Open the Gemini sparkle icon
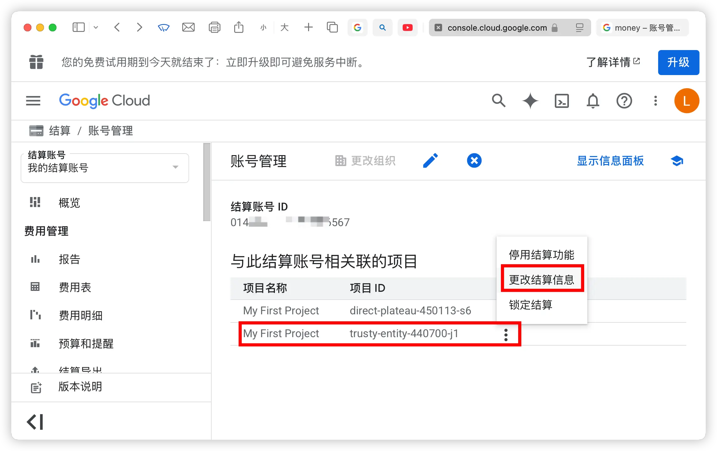This screenshot has height=451, width=717. pos(530,101)
